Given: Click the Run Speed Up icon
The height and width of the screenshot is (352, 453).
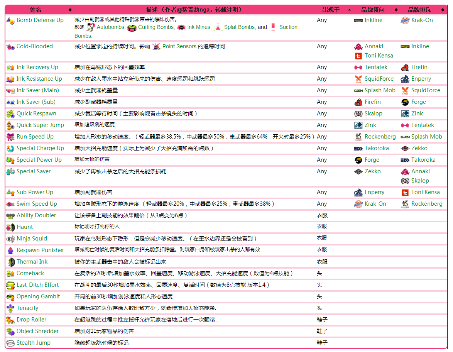Looking at the screenshot, I should coord(10,137).
